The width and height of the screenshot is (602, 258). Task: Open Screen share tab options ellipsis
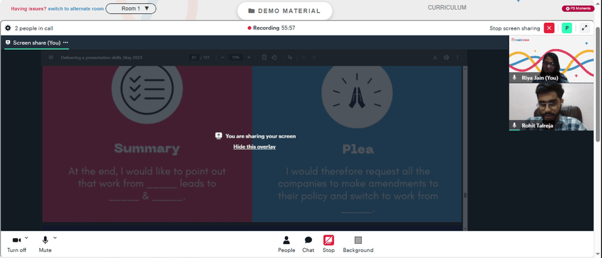click(x=66, y=43)
